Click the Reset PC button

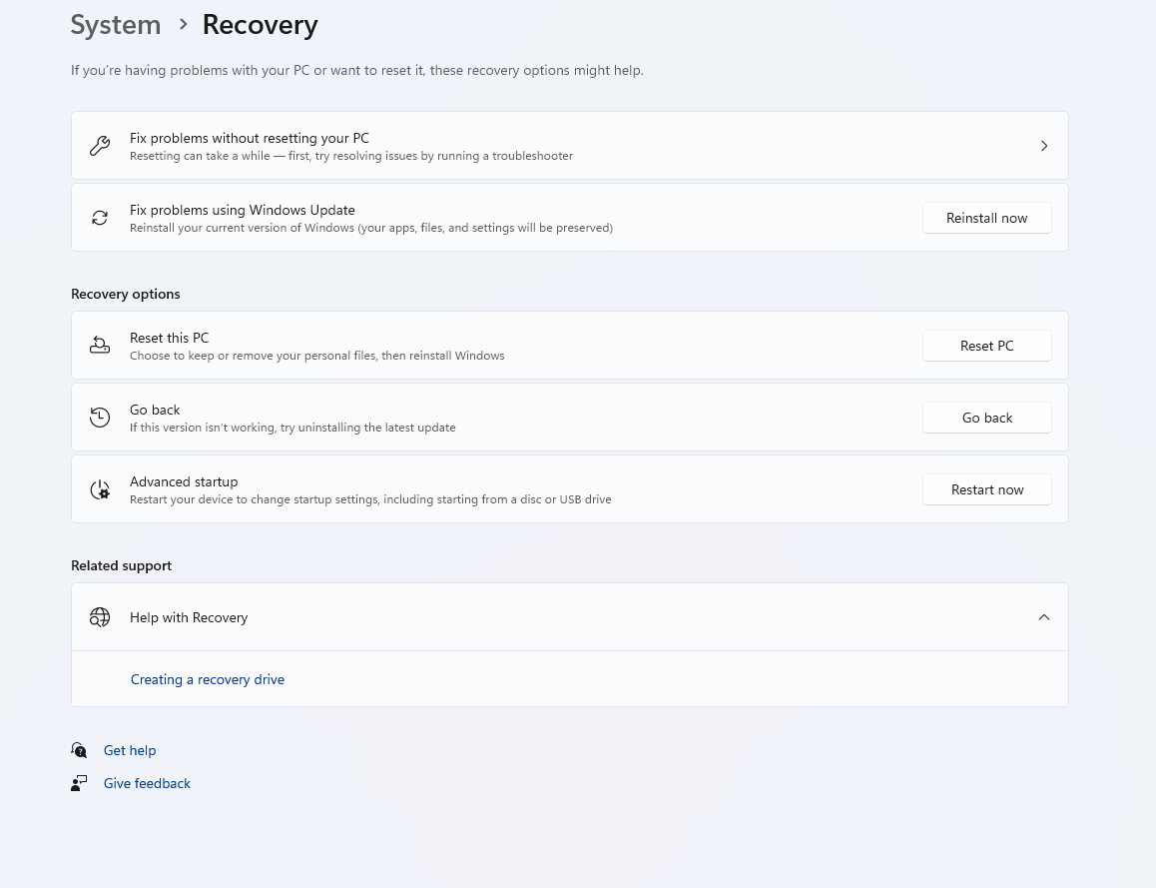coord(986,346)
